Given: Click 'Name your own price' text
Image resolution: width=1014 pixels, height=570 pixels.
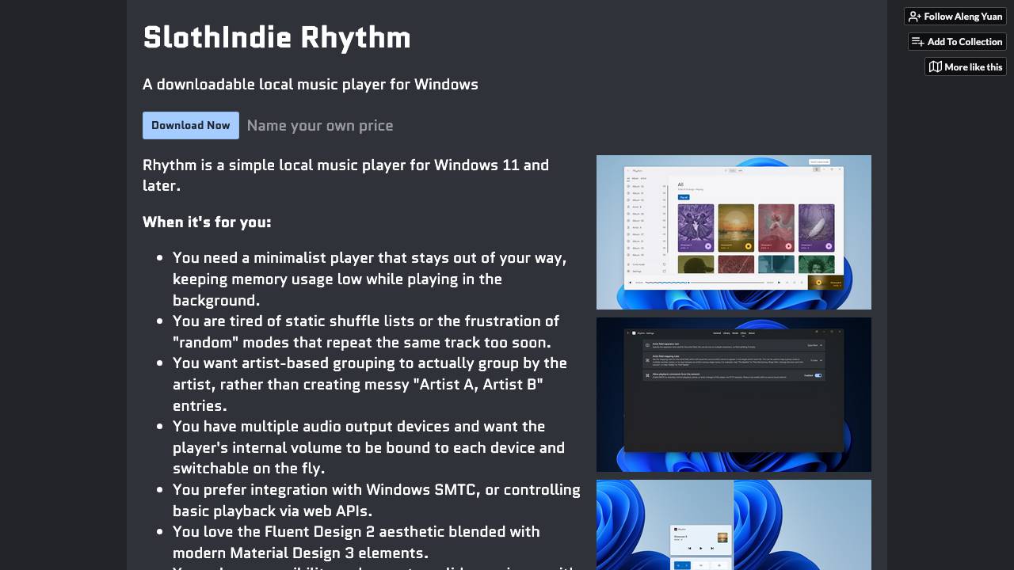Looking at the screenshot, I should click(x=320, y=125).
